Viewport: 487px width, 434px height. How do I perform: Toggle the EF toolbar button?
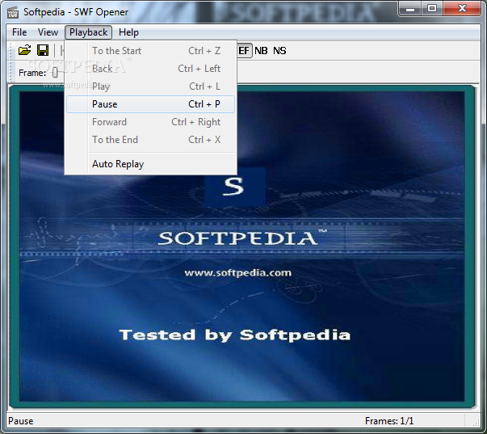tap(244, 51)
